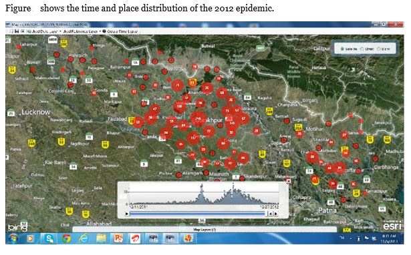Step the time lapse backward one frame
Viewport: 411px width, 255px height.
271,214
